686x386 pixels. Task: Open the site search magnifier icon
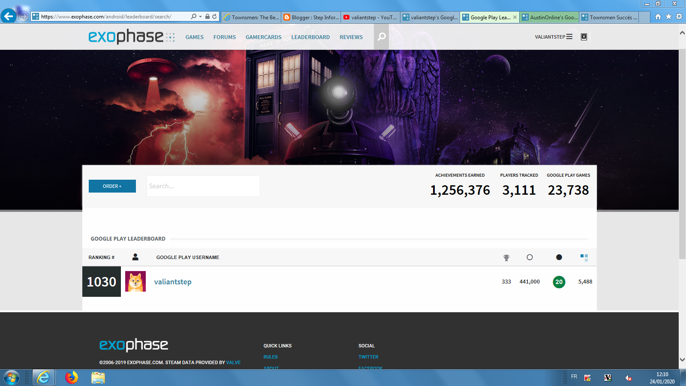tap(382, 36)
